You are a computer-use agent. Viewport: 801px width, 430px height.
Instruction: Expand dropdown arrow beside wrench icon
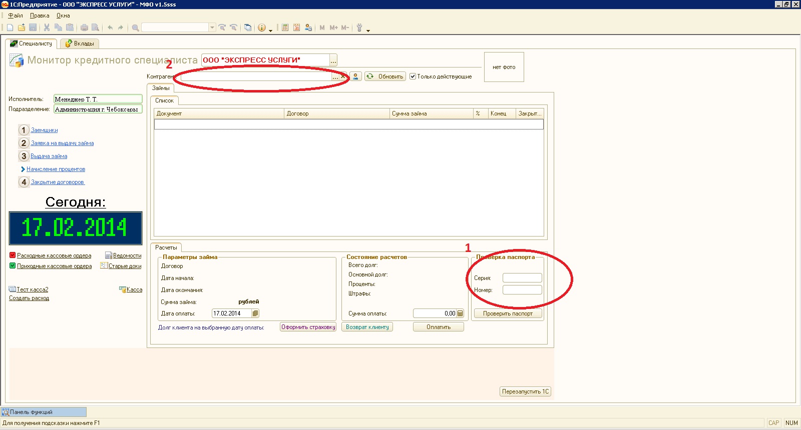(x=368, y=30)
